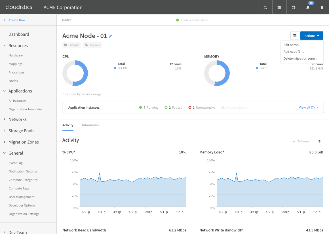The width and height of the screenshot is (329, 234).
Task: Change the Last 24 hours time range selector
Action: click(305, 141)
